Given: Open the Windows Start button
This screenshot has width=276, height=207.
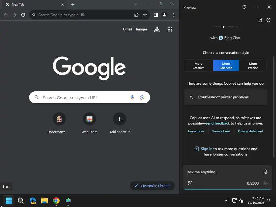Looking at the screenshot, I should pyautogui.click(x=9, y=201).
